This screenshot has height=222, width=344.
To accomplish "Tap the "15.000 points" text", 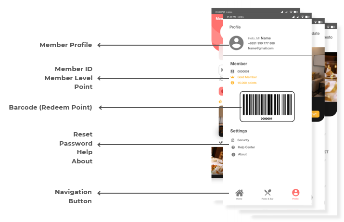I will 247,83.
